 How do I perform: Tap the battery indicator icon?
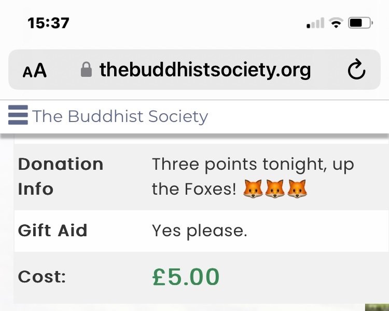coord(360,23)
